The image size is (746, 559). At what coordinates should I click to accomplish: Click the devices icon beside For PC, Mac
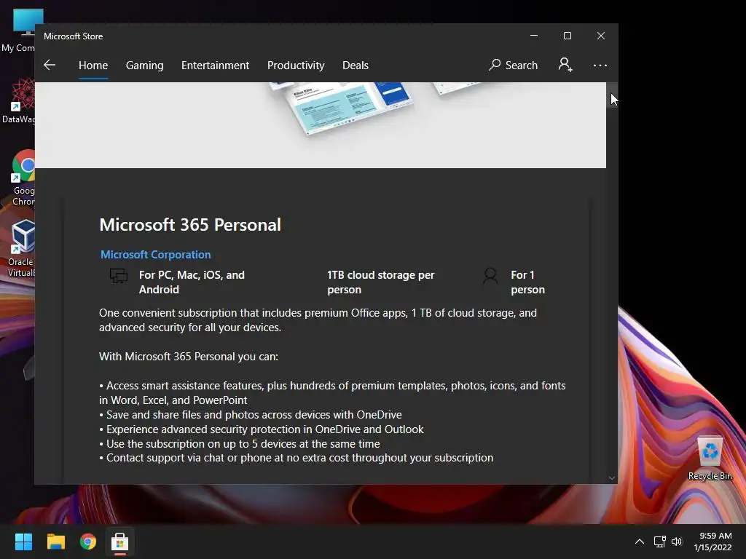click(x=119, y=276)
